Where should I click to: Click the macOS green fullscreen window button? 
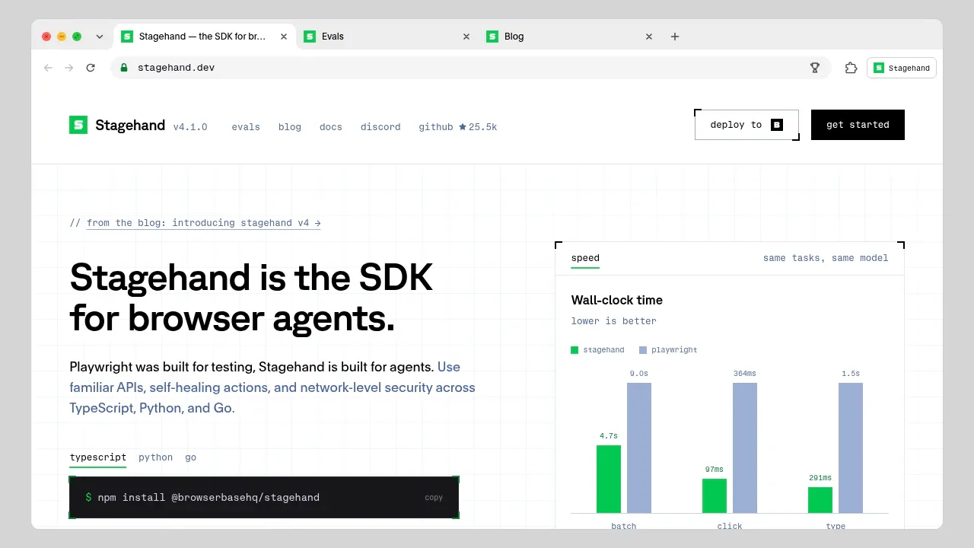point(77,37)
